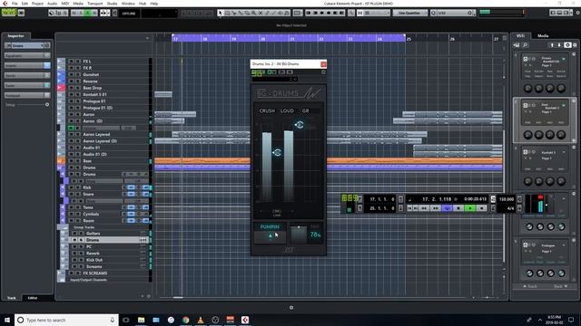Toggle the green global R automation button
Image resolution: width=581 pixels, height=326 pixels.
[88, 13]
